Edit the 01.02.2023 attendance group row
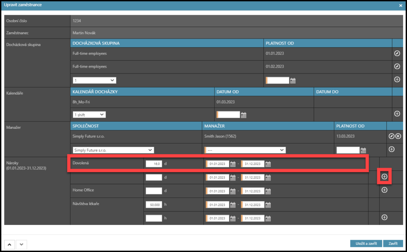The height and width of the screenshot is (252, 407). (x=397, y=66)
